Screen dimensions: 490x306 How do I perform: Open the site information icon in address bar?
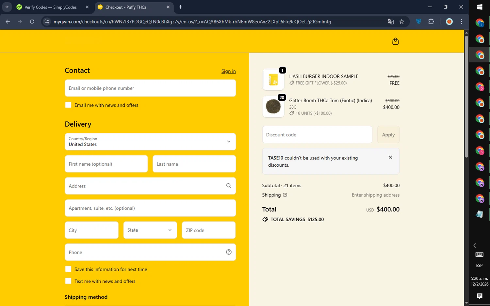pyautogui.click(x=47, y=22)
